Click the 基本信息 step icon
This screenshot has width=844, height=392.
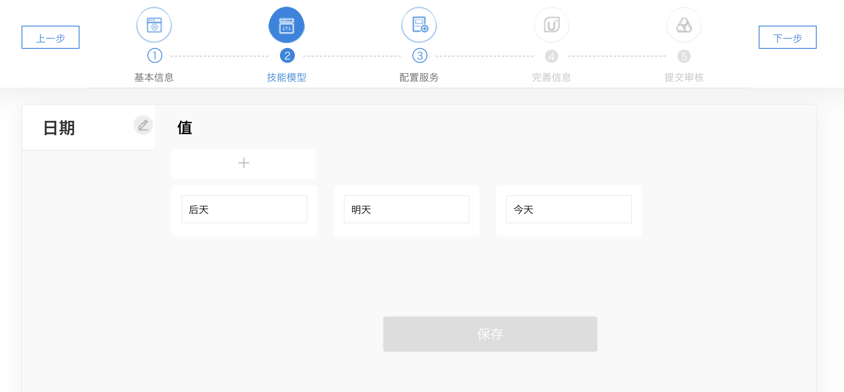click(x=154, y=25)
